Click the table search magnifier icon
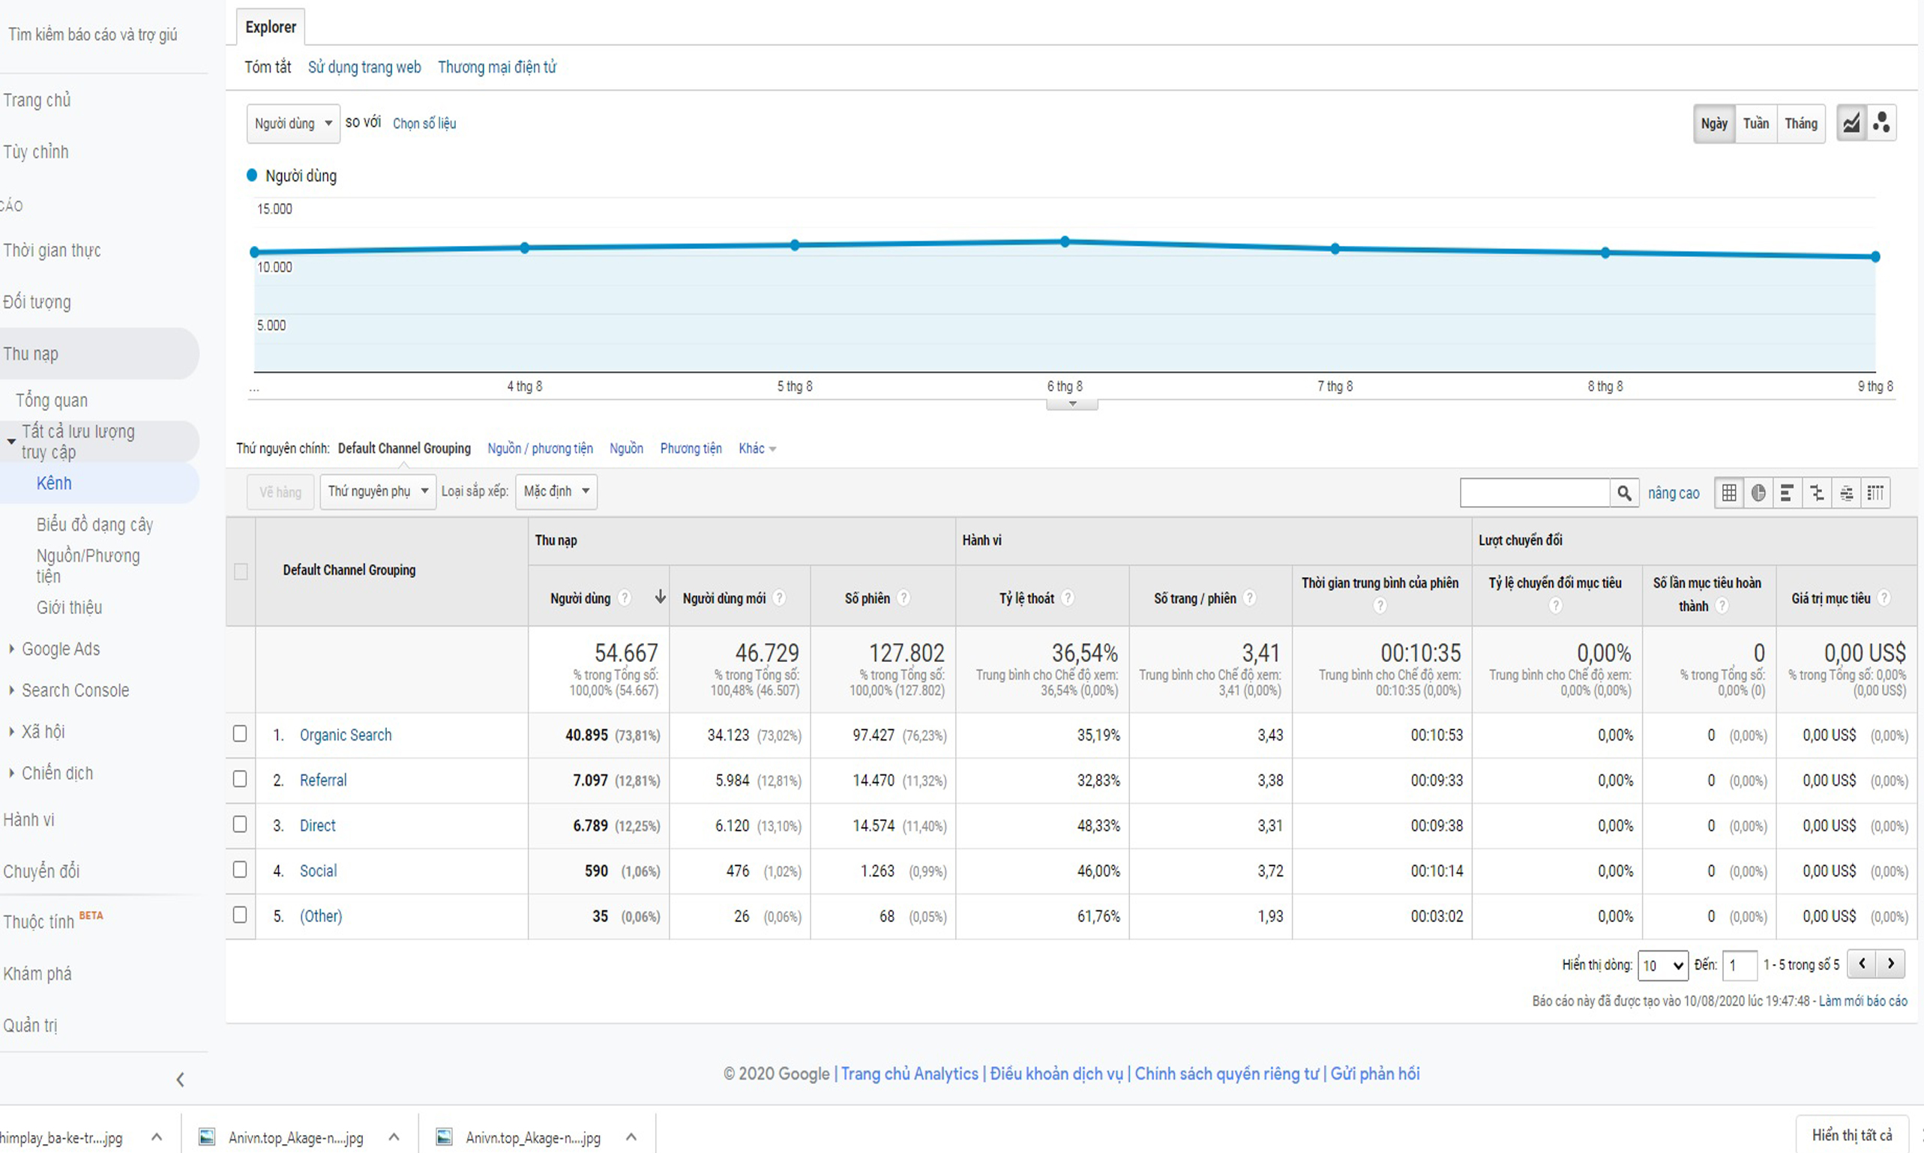 pyautogui.click(x=1624, y=493)
